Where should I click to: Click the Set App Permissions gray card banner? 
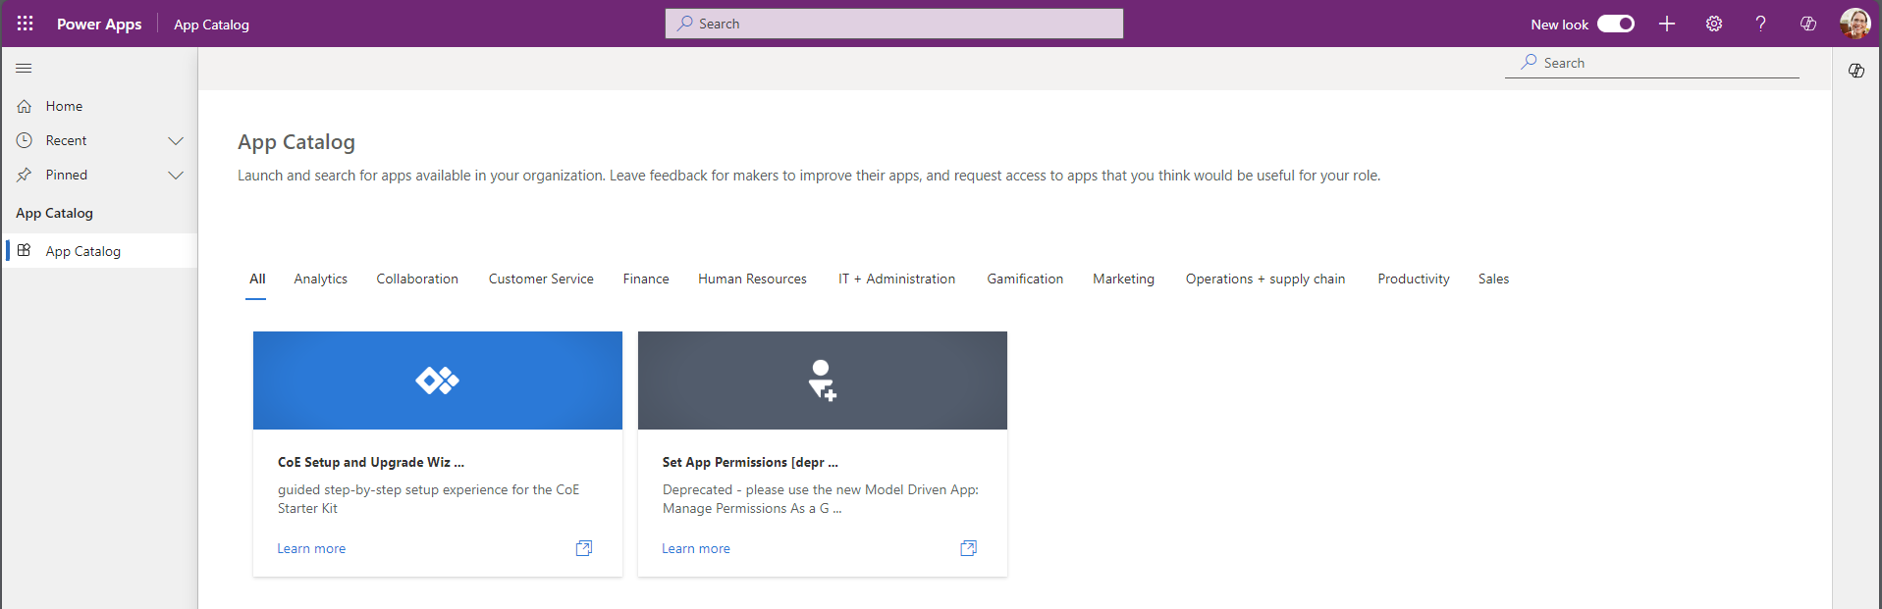tap(823, 381)
